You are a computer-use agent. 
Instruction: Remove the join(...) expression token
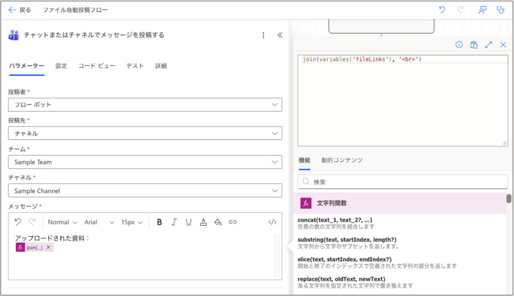tap(48, 248)
